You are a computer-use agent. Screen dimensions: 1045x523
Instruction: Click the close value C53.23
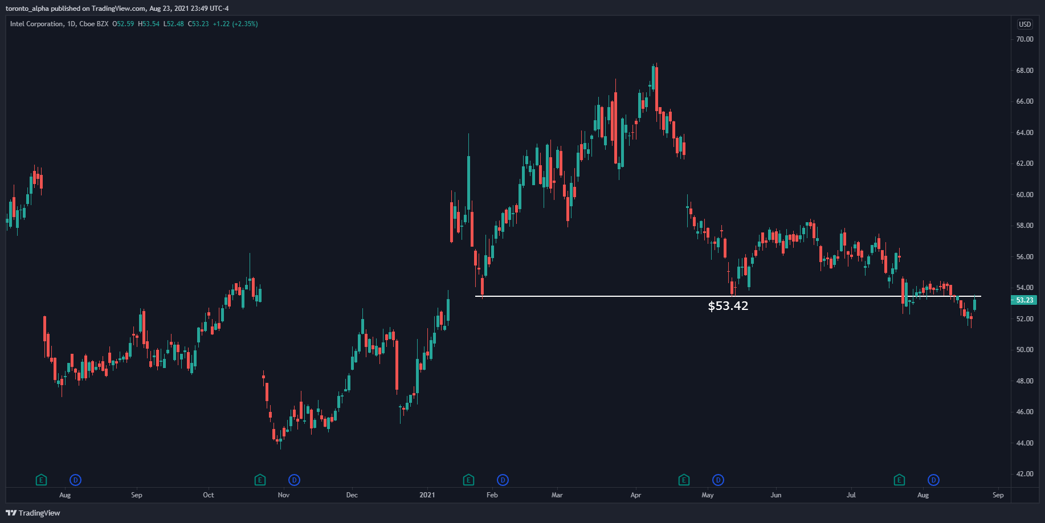point(198,24)
